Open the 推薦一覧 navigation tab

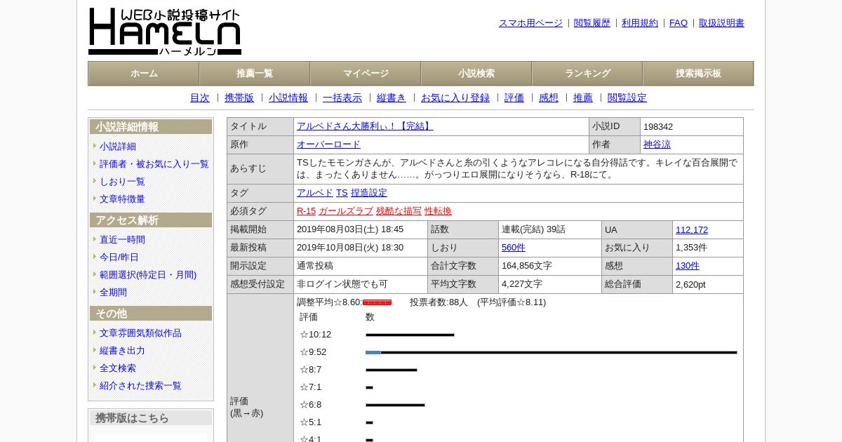coord(255,74)
